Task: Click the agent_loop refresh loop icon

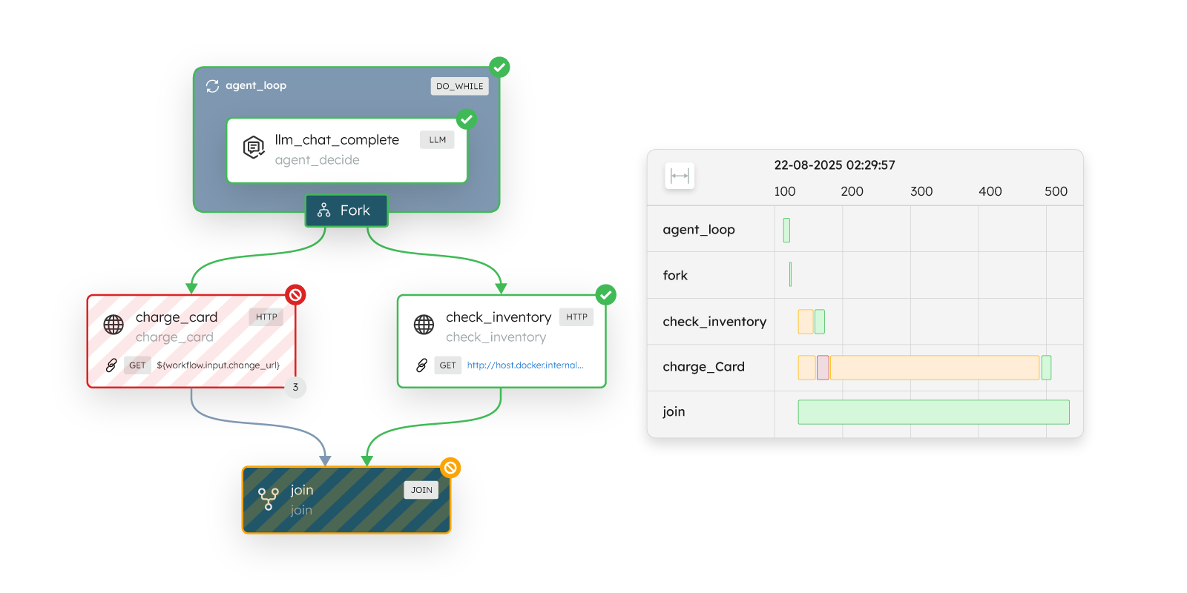Action: click(213, 86)
